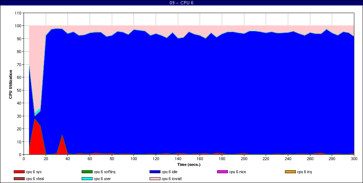Click the x-axis tick label 200
The height and width of the screenshot is (183, 363).
[244, 159]
